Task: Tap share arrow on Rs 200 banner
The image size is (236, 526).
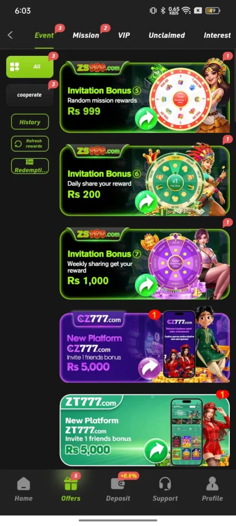Action: [x=146, y=201]
